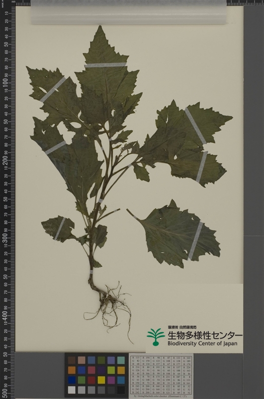This screenshot has width=264, height=399.
Task: Click the 400 mark on left ruler
Action: tap(5, 315)
